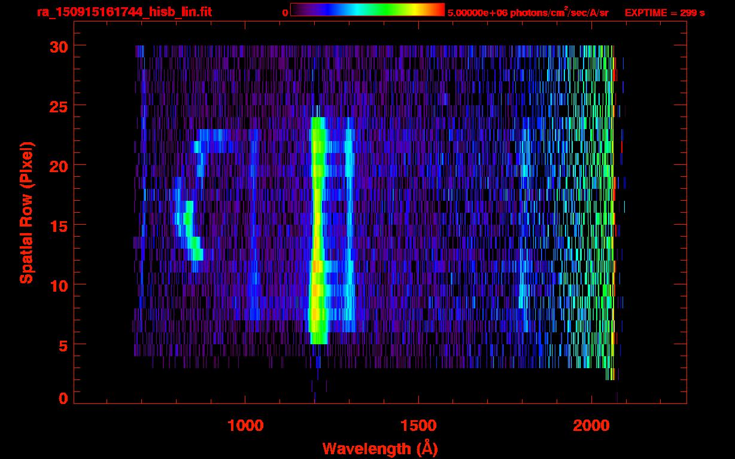Click the 1500 wavelength tick label
The height and width of the screenshot is (459, 735).
pos(418,426)
